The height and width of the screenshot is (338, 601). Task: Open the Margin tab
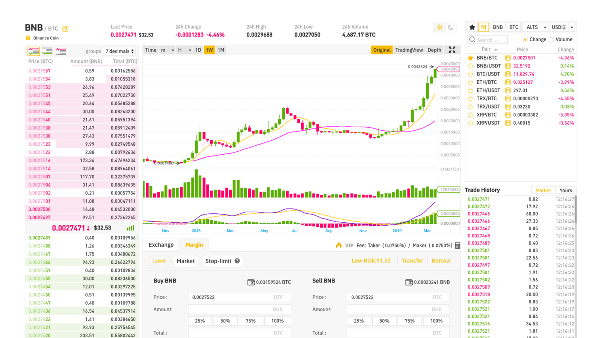click(194, 245)
